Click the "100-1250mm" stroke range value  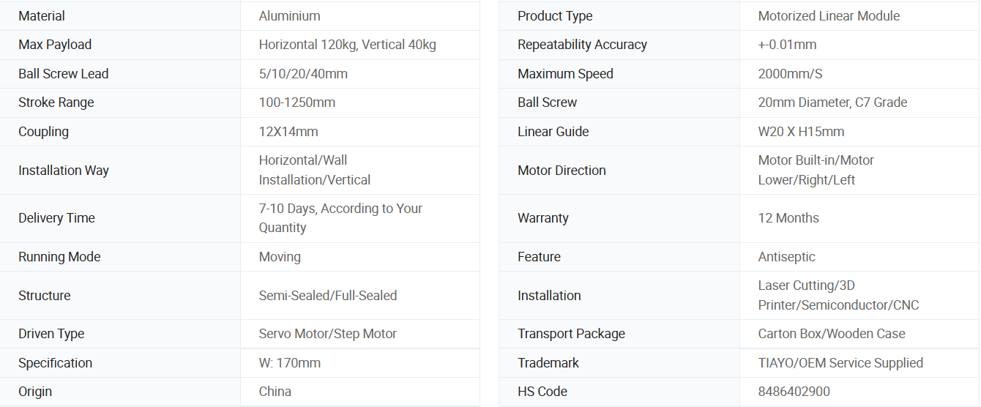296,102
